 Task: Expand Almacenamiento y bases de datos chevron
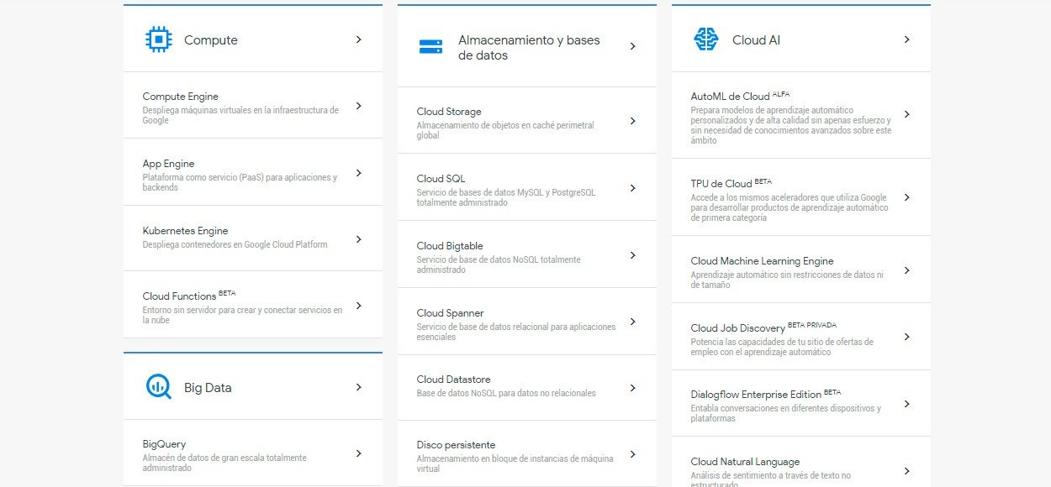(633, 47)
